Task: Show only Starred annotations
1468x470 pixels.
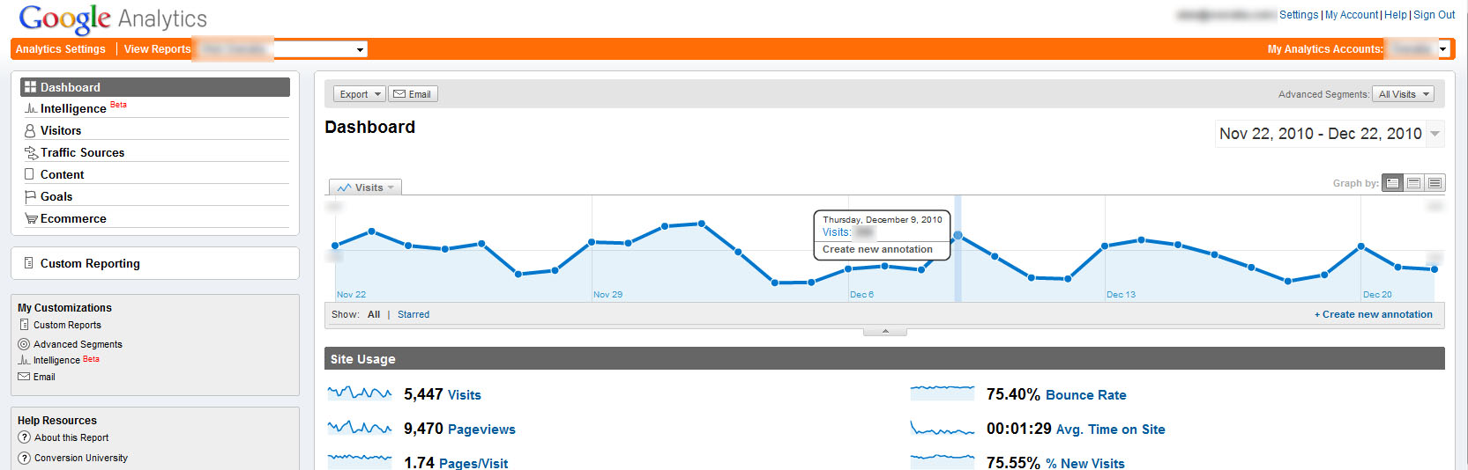Action: click(413, 314)
